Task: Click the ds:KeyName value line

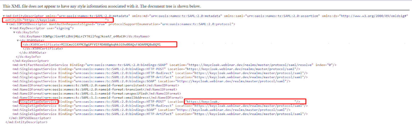Action: [84, 36]
